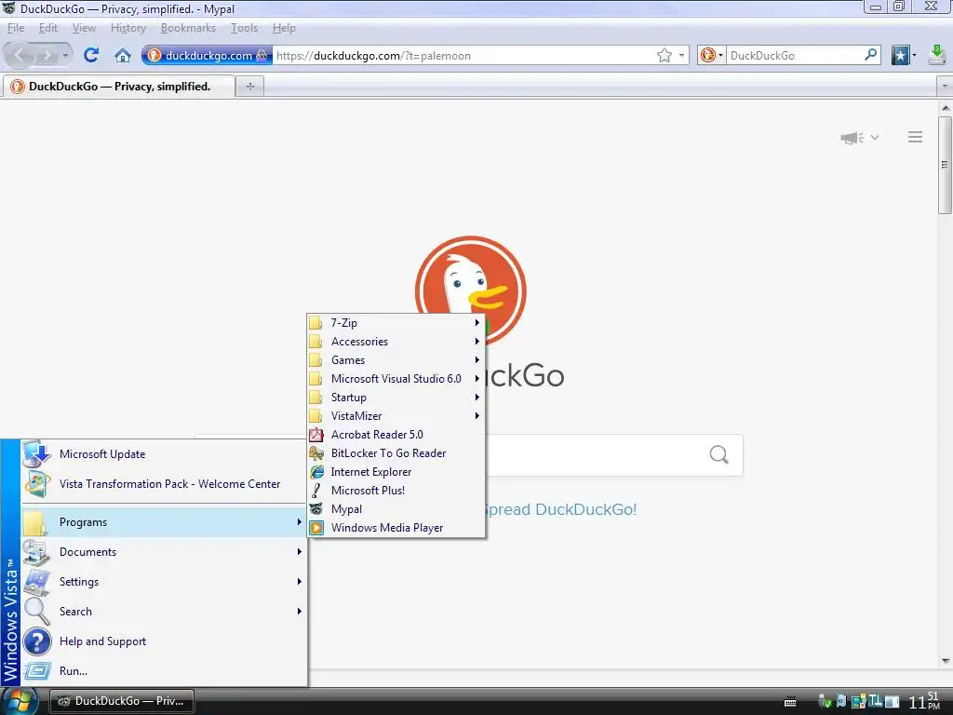This screenshot has height=715, width=953.
Task: Open Microsoft Visual Studio 6.0 submenu
Action: 396,379
